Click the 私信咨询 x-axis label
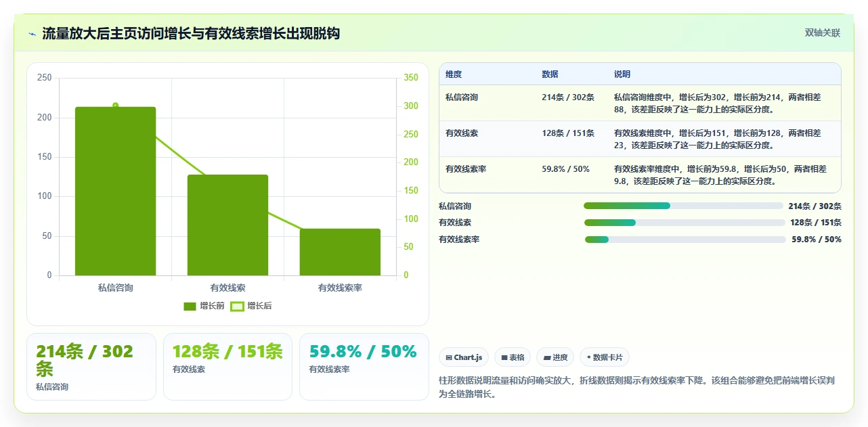This screenshot has width=868, height=427. [115, 288]
